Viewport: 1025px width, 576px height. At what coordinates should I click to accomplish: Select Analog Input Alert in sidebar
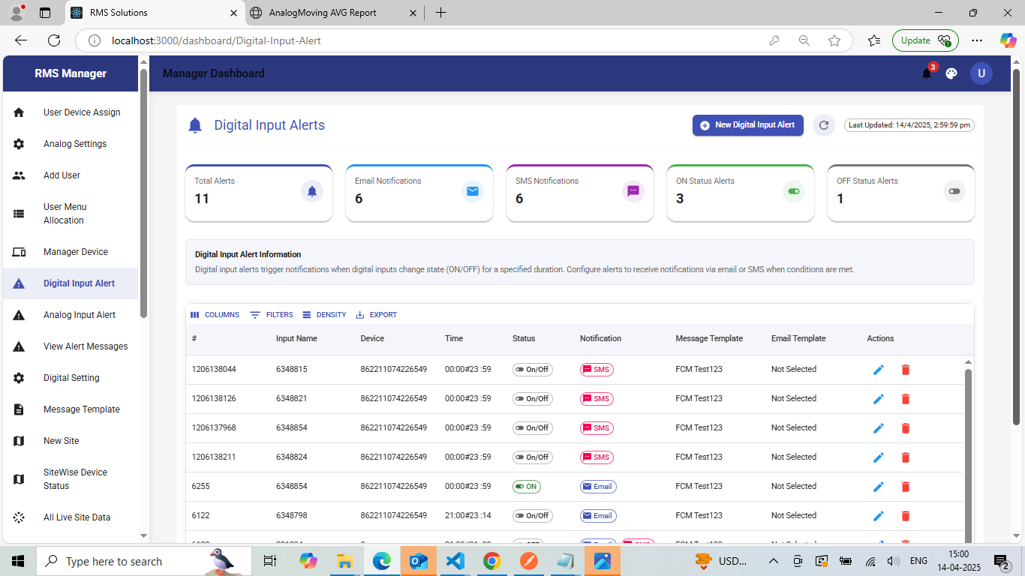[71, 315]
